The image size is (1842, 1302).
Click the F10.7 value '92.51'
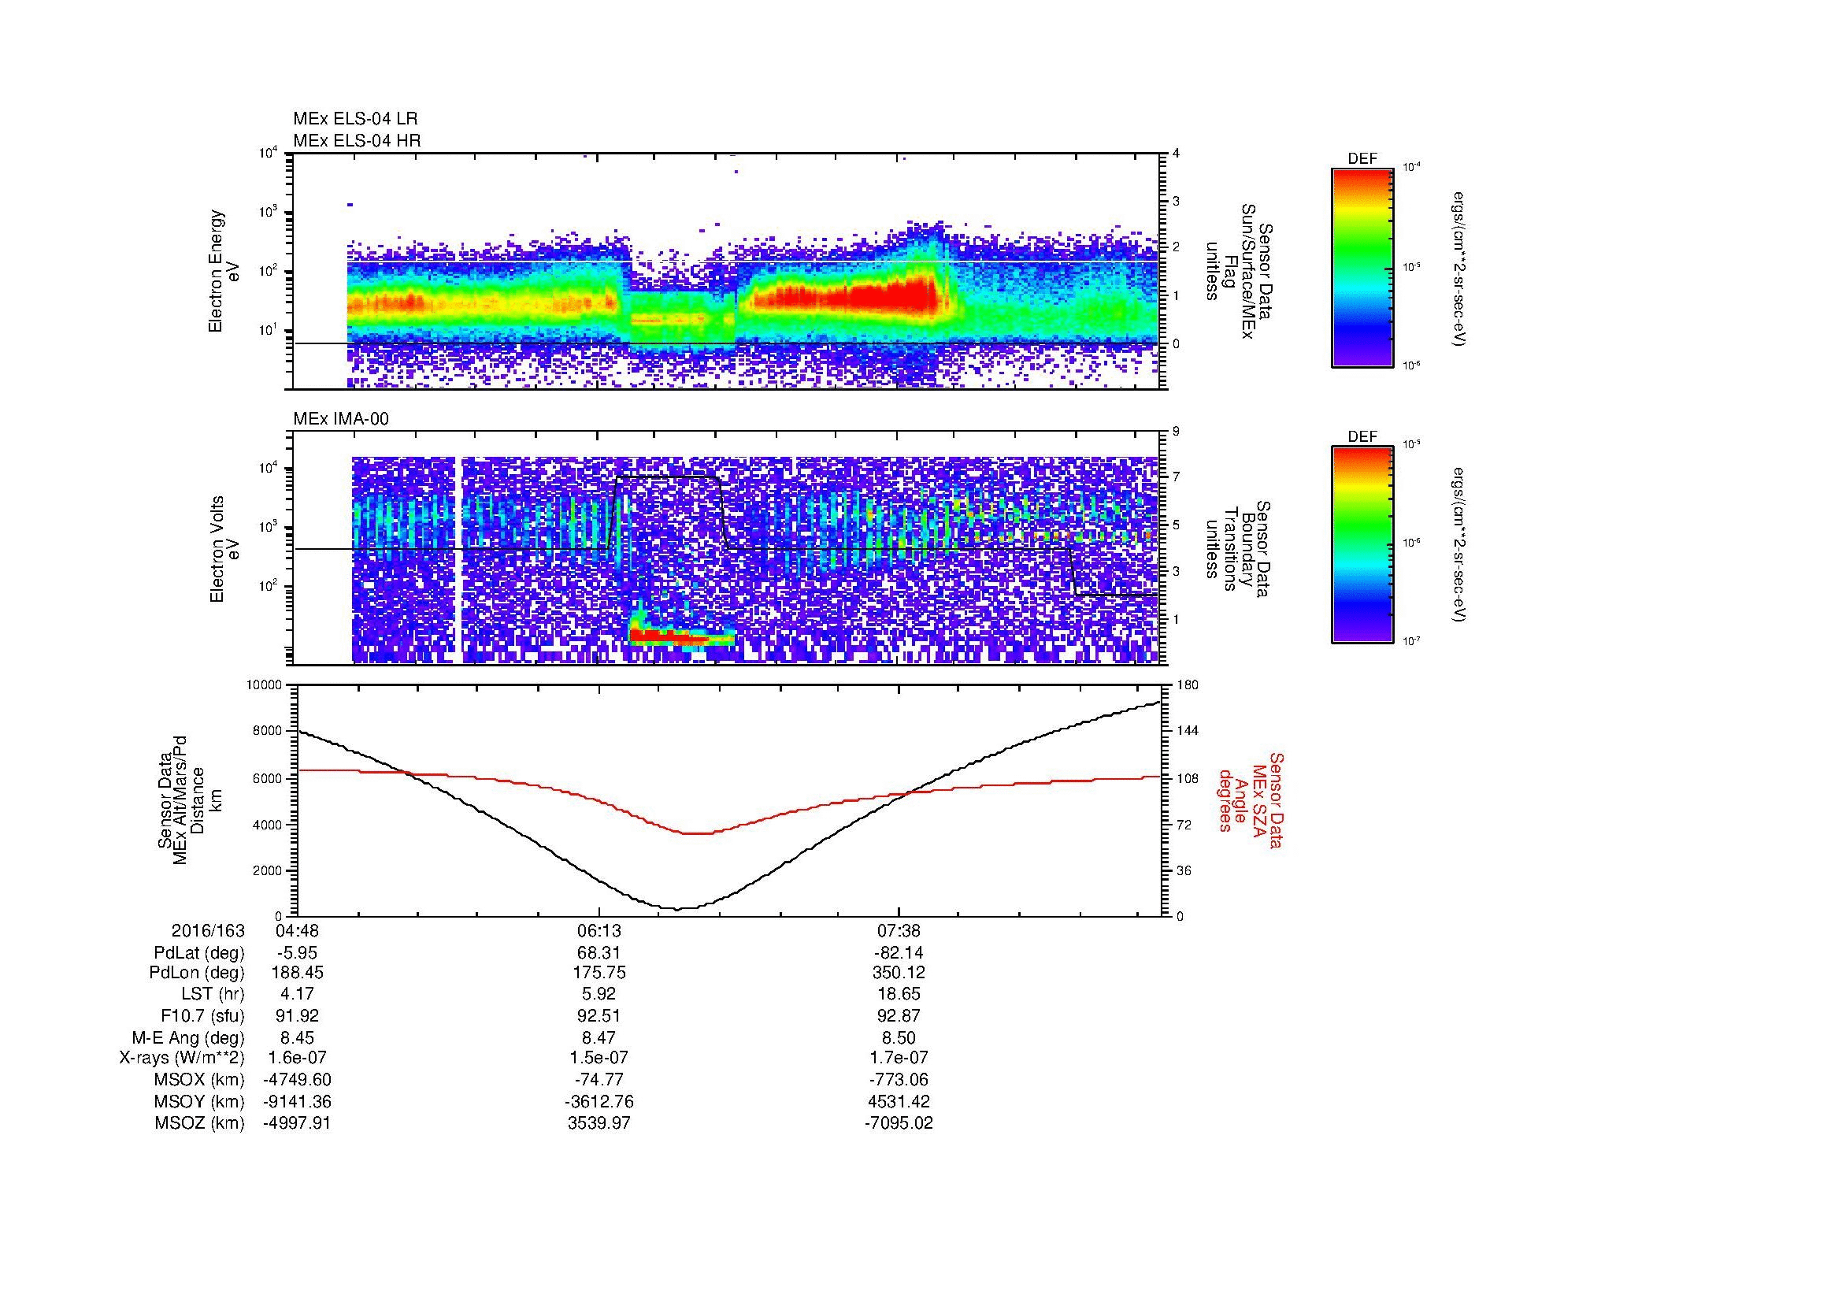point(599,1015)
